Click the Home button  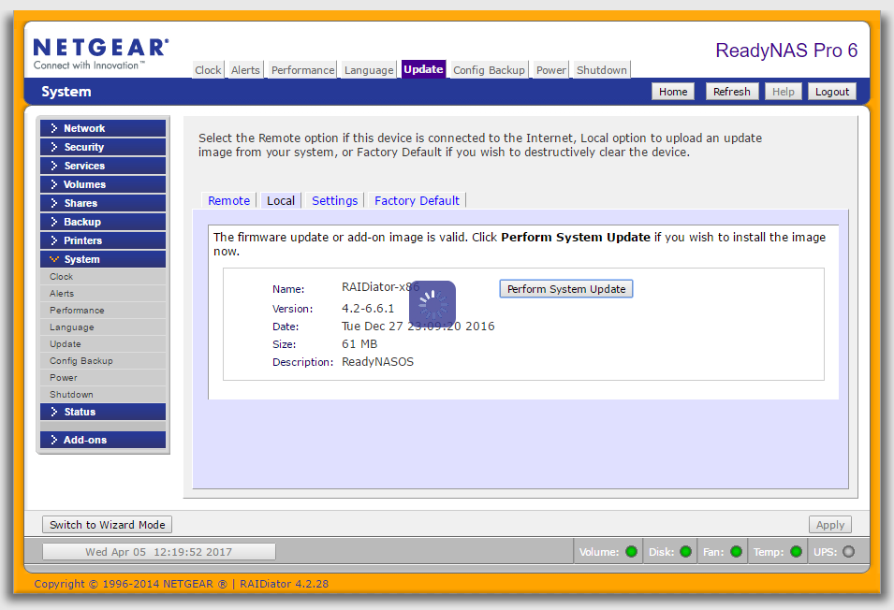click(673, 92)
